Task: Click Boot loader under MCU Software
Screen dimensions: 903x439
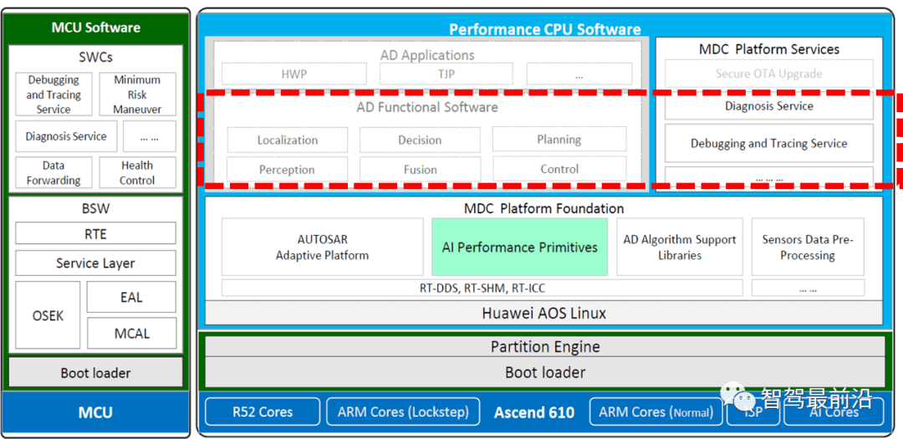Action: (x=95, y=373)
